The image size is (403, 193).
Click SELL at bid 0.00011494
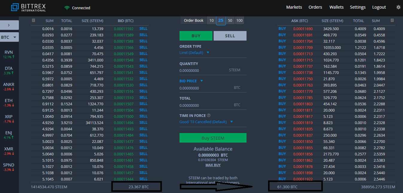(x=143, y=123)
